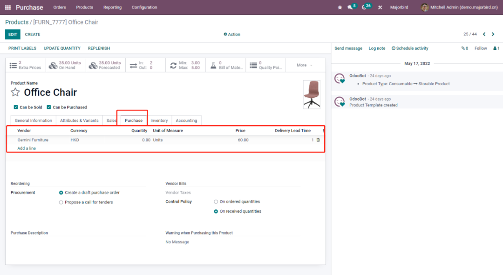
Task: Toggle the Can be Purchased checkbox
Action: pos(49,107)
